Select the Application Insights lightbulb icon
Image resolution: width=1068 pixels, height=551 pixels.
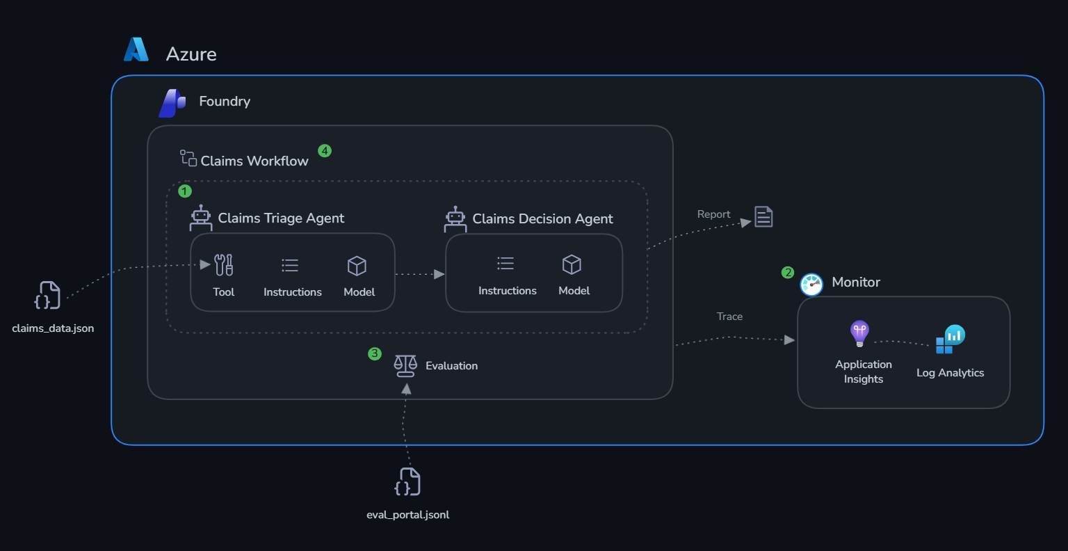(x=860, y=334)
